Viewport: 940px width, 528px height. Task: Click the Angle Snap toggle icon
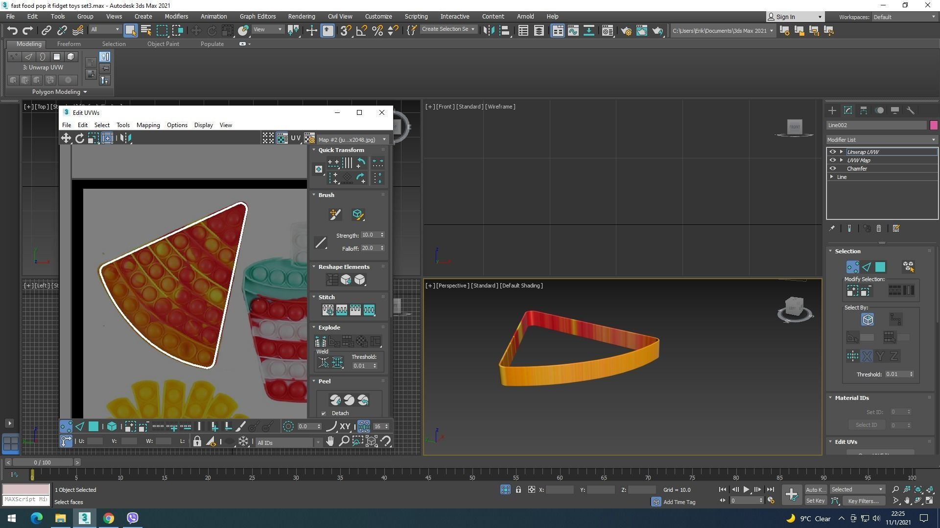(361, 31)
